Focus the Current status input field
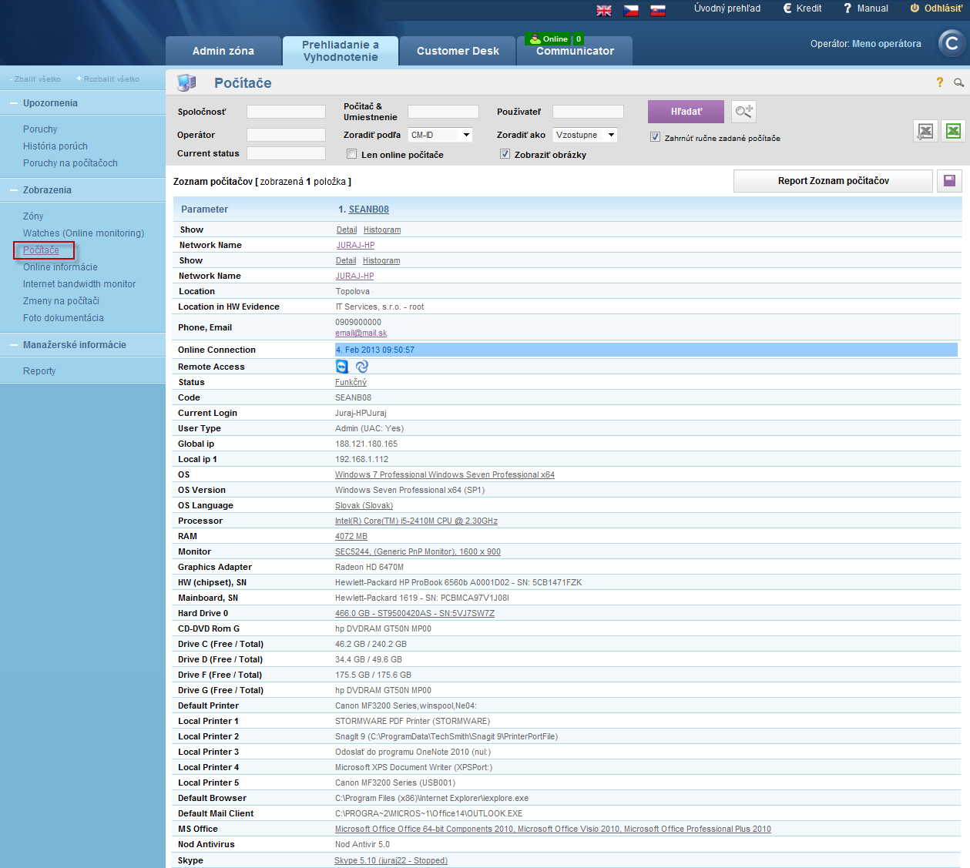Screen dimensions: 970x868 (x=286, y=153)
